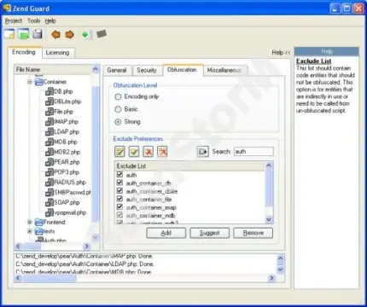Collapse the Help panel
The width and height of the screenshot is (367, 307).
pos(281,52)
